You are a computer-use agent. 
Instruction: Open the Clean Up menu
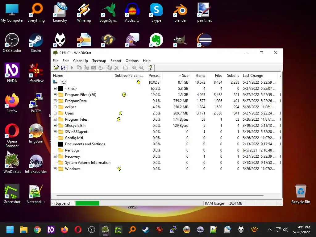point(81,61)
